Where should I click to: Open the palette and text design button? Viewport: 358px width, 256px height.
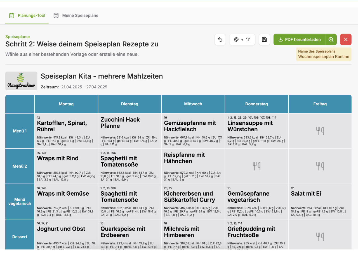click(x=242, y=40)
